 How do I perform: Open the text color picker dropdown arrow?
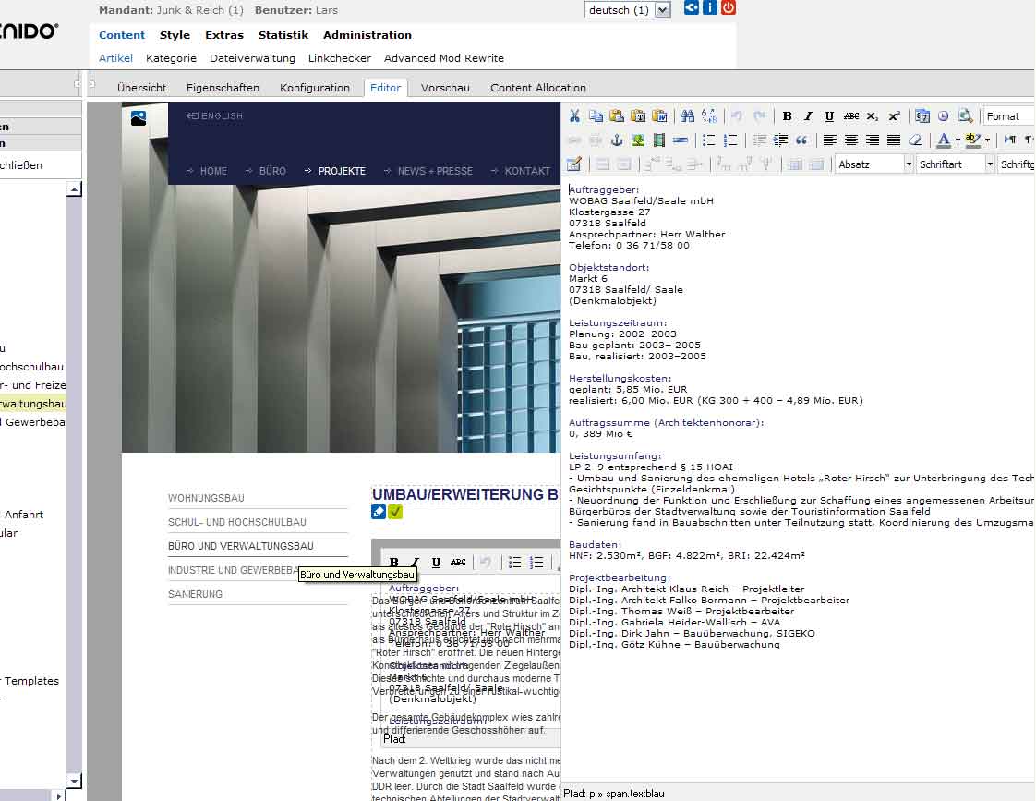coord(958,140)
